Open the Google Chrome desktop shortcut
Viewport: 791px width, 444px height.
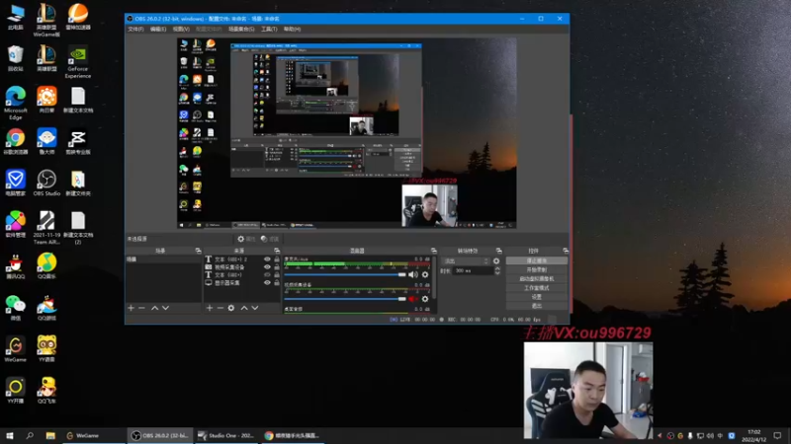pos(15,141)
